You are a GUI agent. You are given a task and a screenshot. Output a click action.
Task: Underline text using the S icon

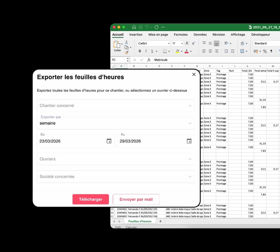pos(152,51)
